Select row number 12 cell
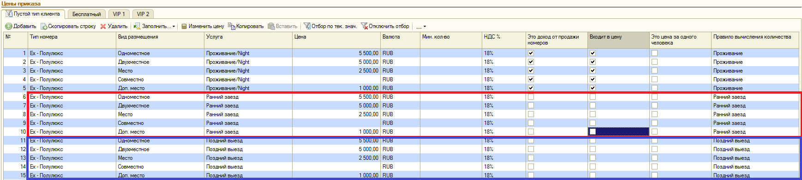Viewport: 802px width, 180px height. [x=16, y=149]
